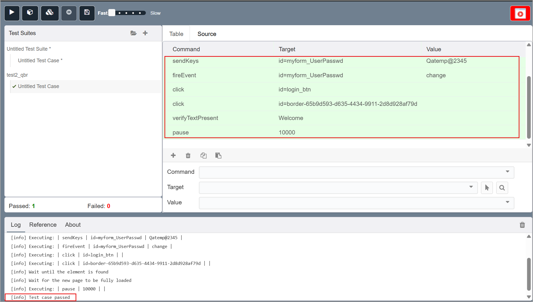Viewport: 533px width, 302px height.
Task: Click the Play test case button
Action: (12, 13)
